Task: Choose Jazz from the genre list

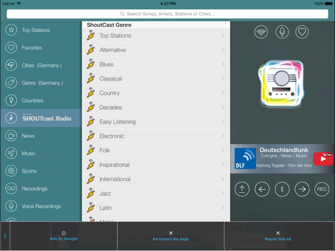Action: 156,193
